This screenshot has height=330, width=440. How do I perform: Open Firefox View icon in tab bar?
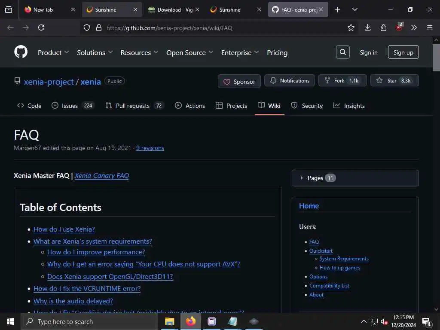click(x=9, y=9)
